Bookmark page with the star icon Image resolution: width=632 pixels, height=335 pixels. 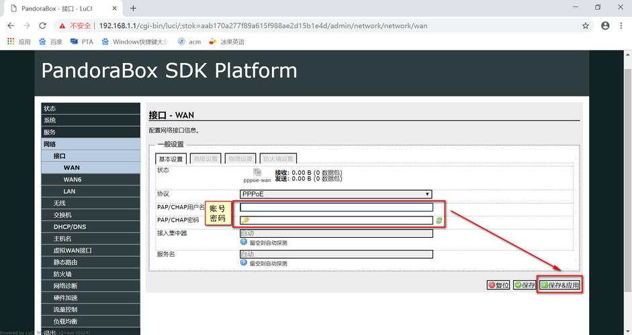[585, 25]
